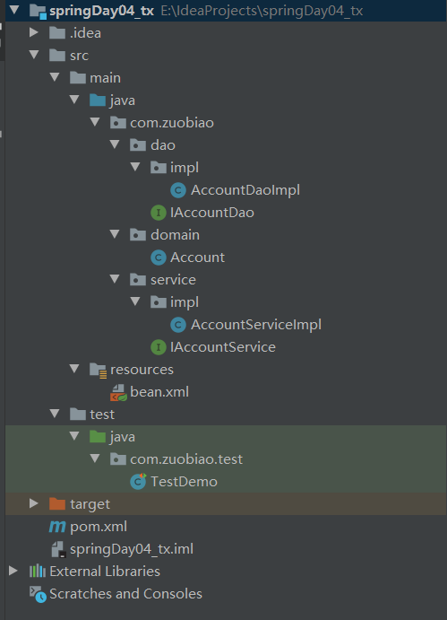Expand the .idea folder

34,32
